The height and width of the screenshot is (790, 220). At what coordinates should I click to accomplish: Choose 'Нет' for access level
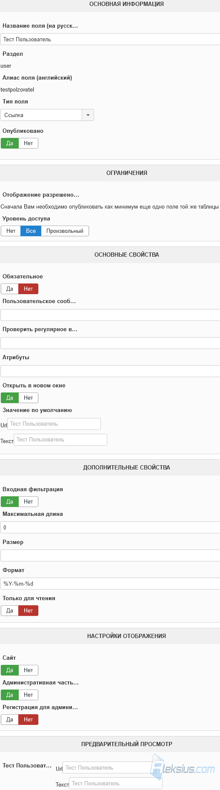coord(11,231)
